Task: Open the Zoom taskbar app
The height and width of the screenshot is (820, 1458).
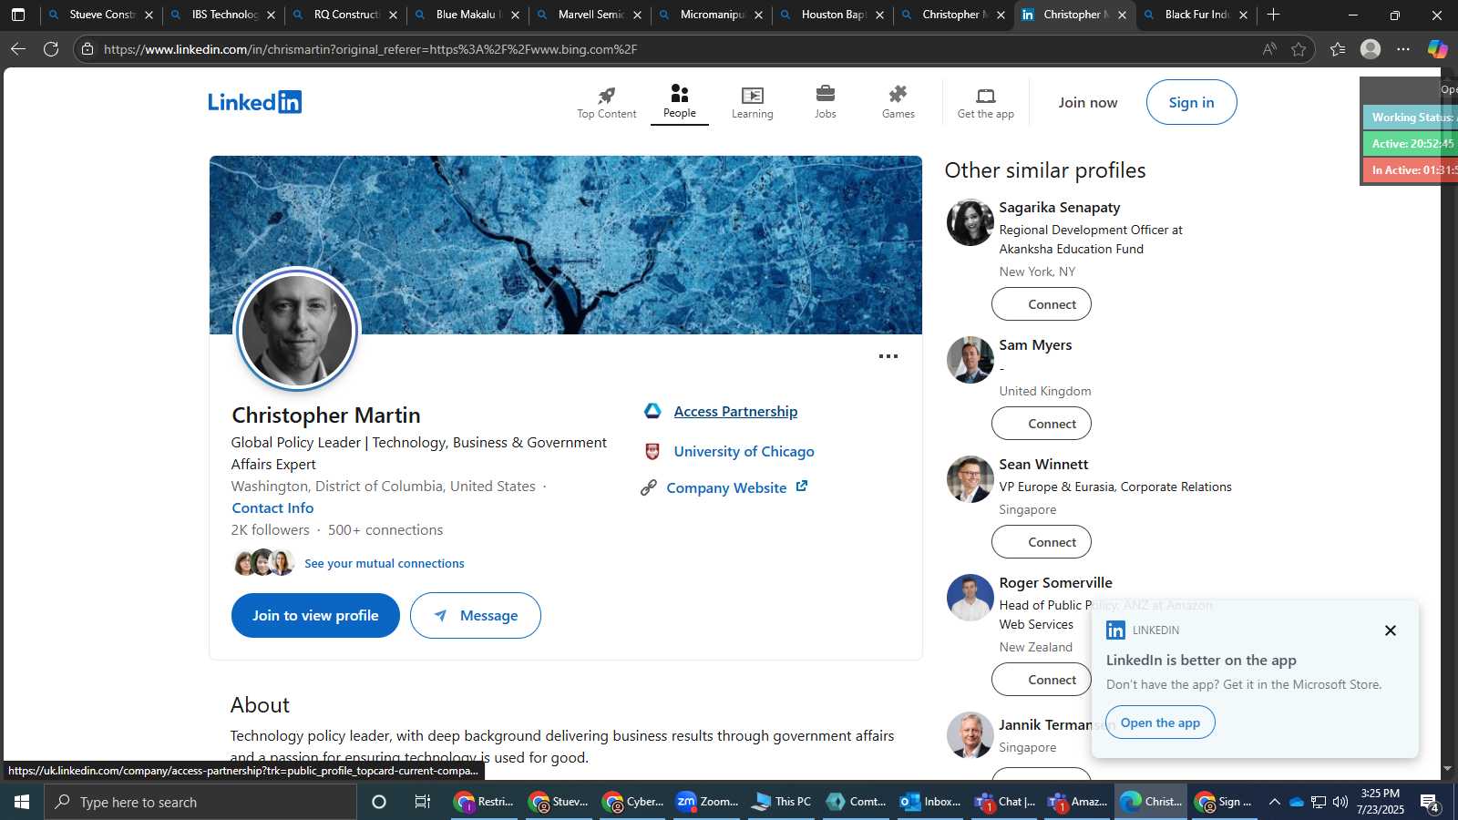Action: coord(706,802)
